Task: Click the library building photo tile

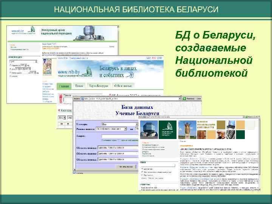Action: pyautogui.click(x=149, y=130)
